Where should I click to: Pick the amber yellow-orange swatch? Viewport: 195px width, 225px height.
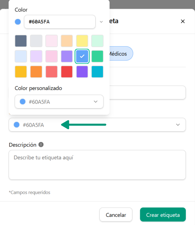coord(21,72)
